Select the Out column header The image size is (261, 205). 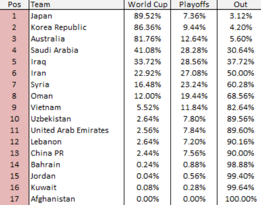[239, 5]
